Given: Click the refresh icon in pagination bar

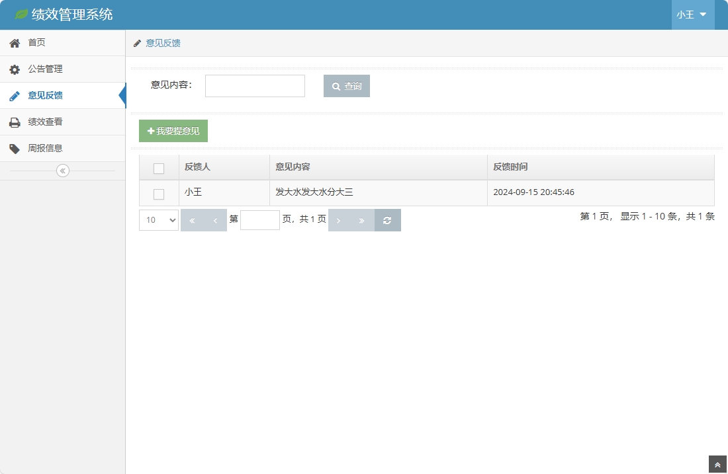Looking at the screenshot, I should point(387,220).
